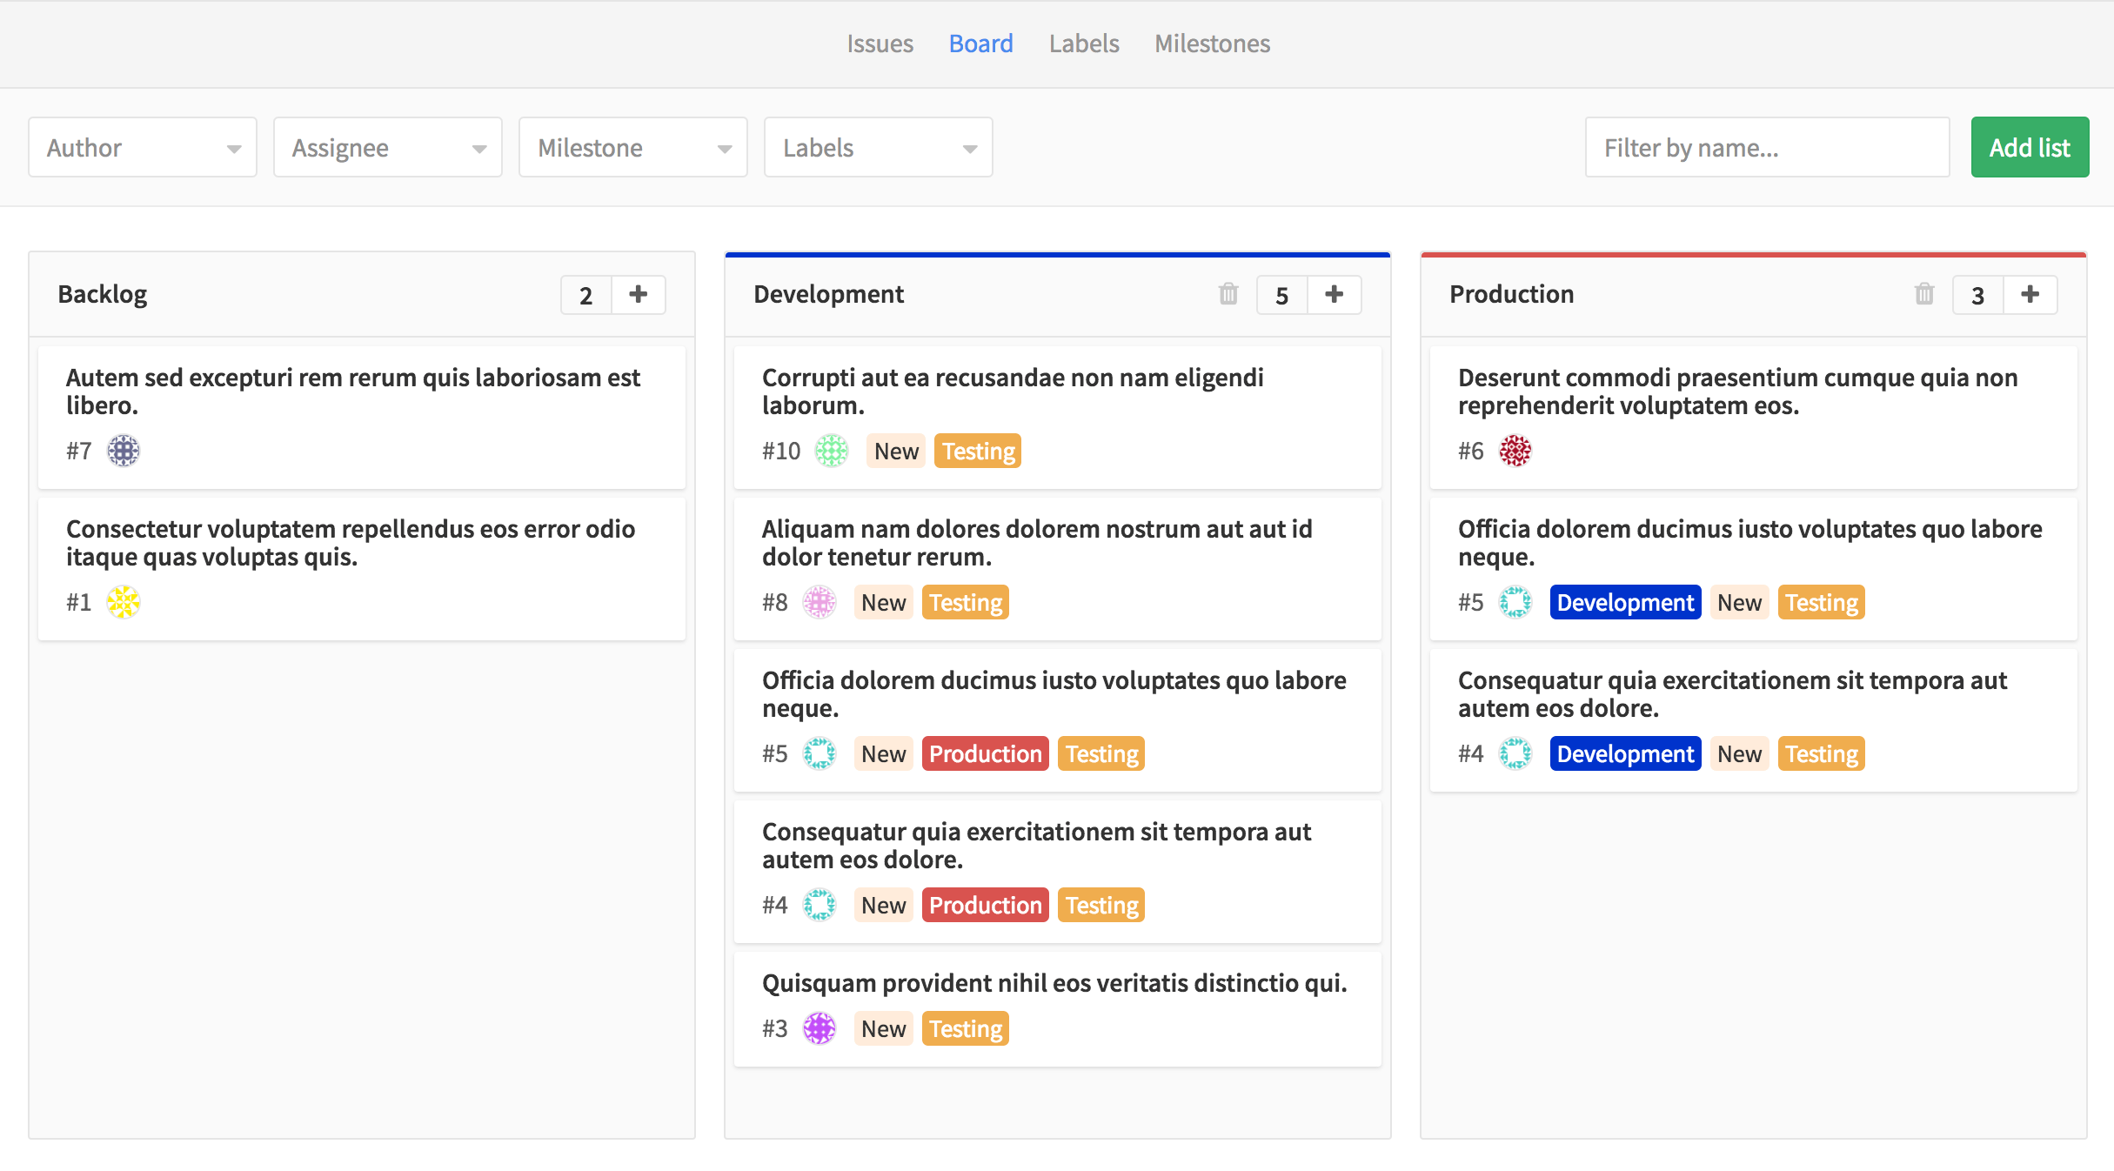Expand the Milestone filter dropdown
This screenshot has width=2114, height=1171.
coord(626,145)
